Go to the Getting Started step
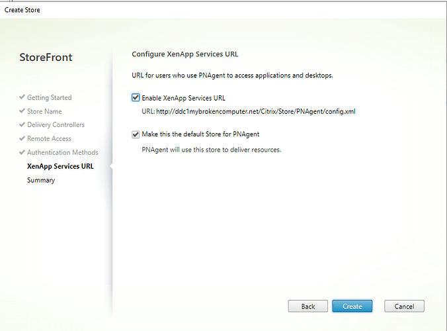Image resolution: width=447 pixels, height=331 pixels. click(49, 98)
